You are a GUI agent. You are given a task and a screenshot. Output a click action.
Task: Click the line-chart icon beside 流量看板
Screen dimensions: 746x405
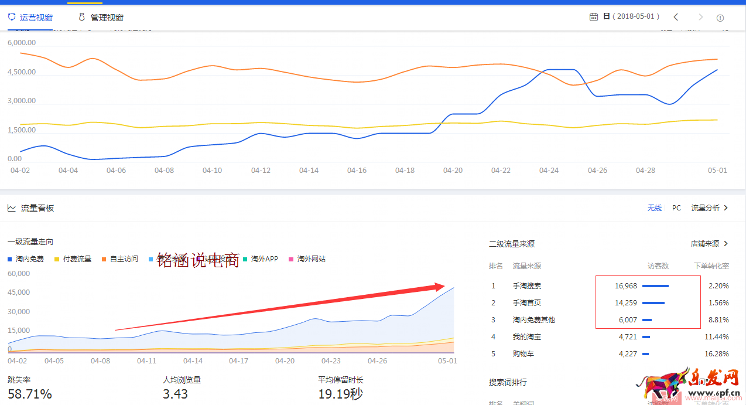pyautogui.click(x=12, y=207)
